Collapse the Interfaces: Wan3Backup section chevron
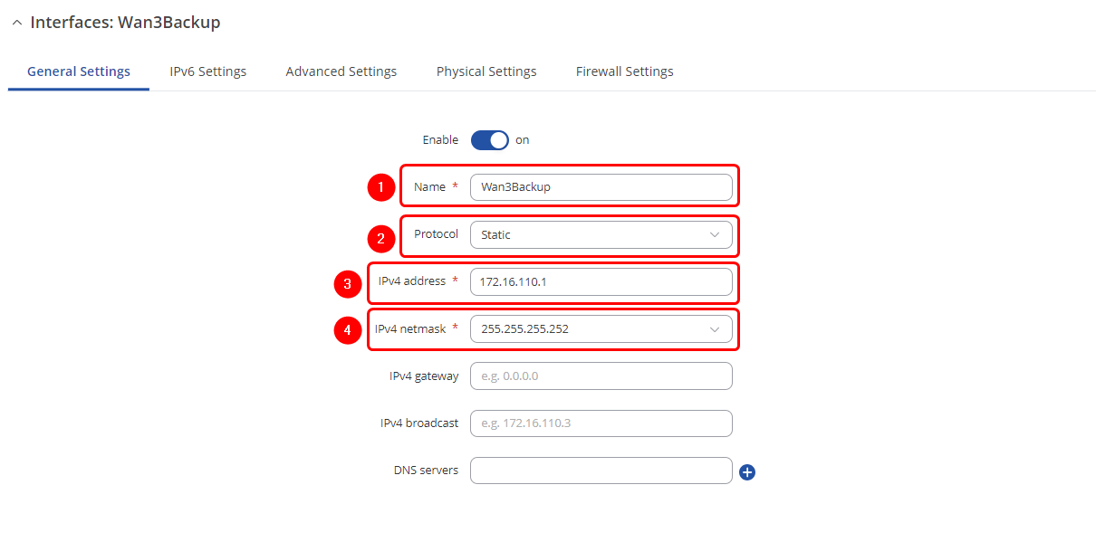This screenshot has width=1096, height=542. click(17, 24)
